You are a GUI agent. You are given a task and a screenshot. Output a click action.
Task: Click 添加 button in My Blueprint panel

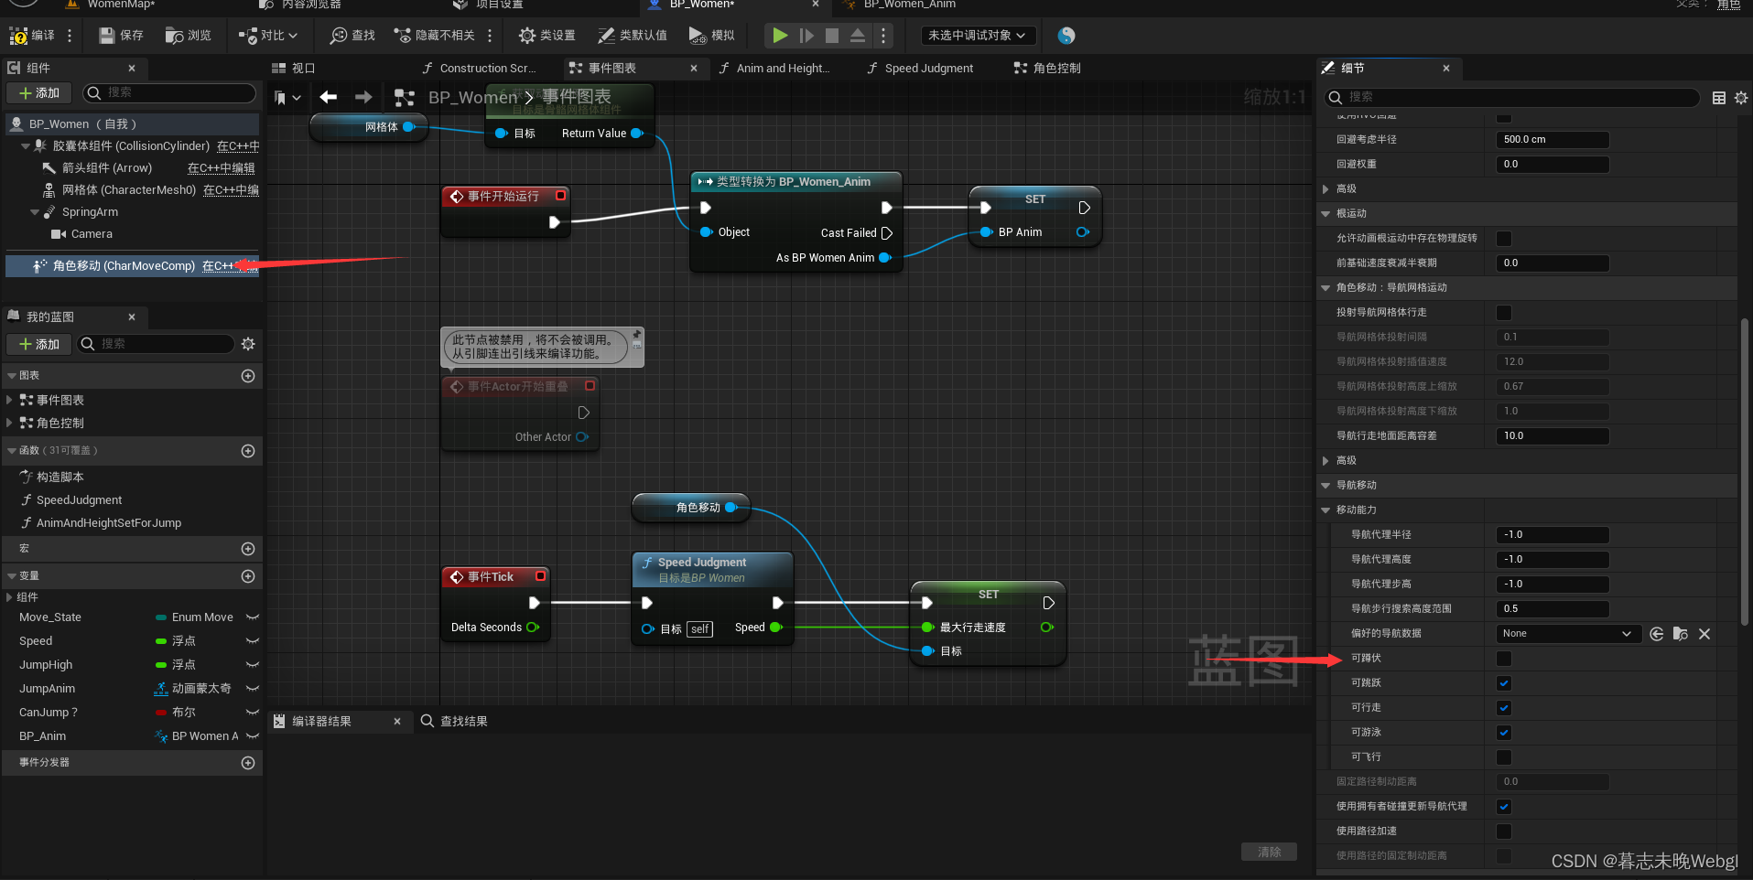(39, 344)
